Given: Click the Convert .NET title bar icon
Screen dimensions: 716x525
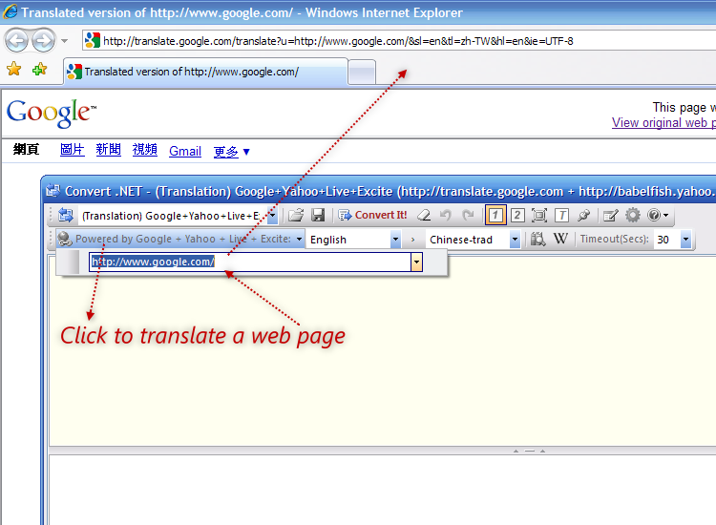Looking at the screenshot, I should tap(53, 191).
